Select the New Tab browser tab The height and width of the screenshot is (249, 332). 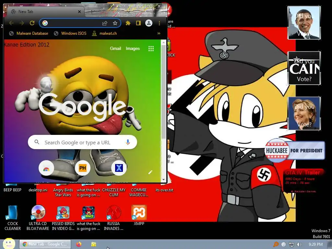45,12
